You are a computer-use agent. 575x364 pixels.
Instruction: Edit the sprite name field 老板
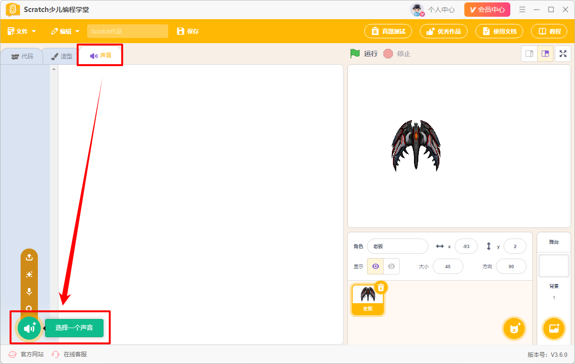[398, 246]
